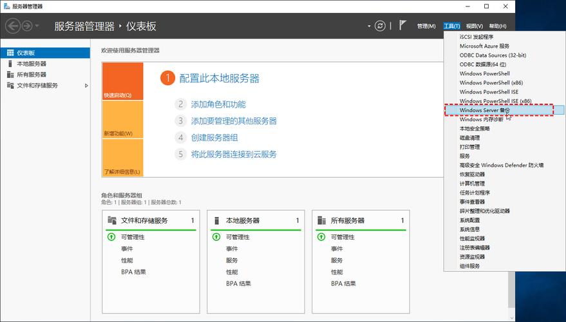Click 事件 in the 所有服务器 tile

click(x=337, y=249)
